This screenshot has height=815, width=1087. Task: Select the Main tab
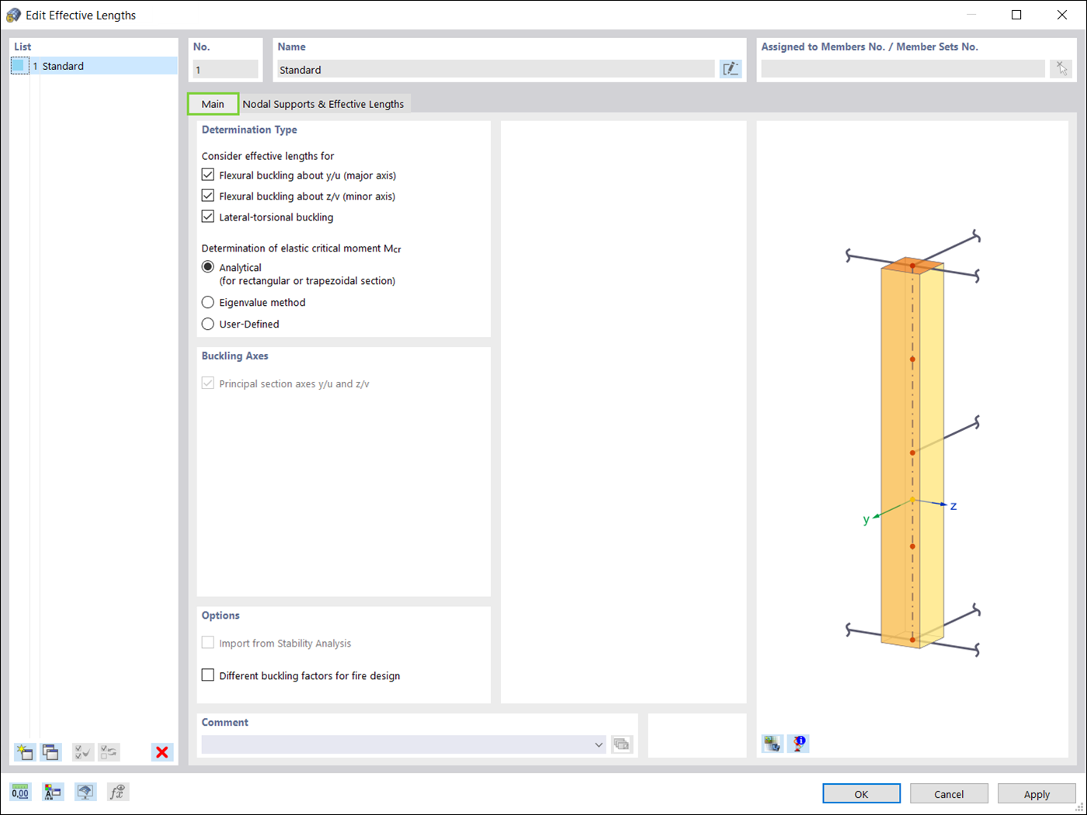(213, 103)
